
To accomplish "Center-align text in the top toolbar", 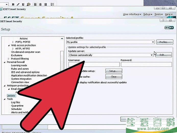I will click(x=40, y=4).
